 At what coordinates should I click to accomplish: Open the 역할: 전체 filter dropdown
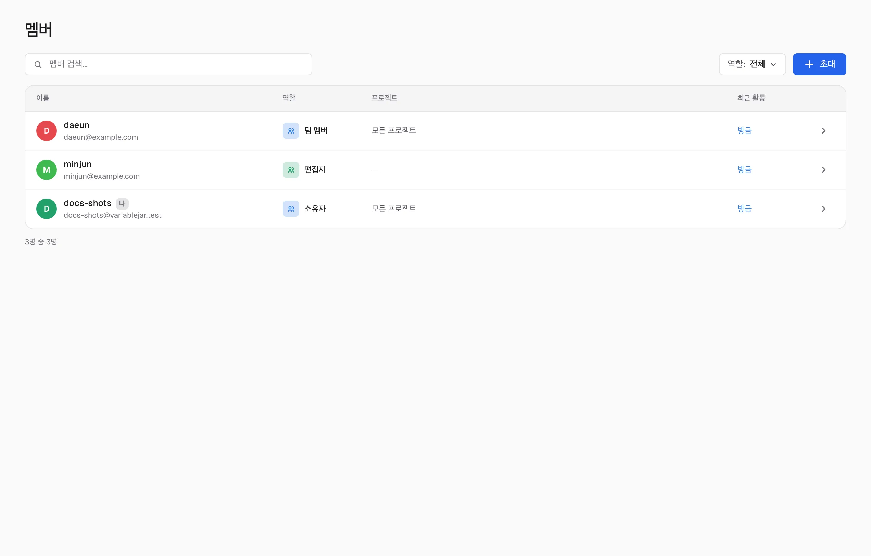[x=752, y=64]
